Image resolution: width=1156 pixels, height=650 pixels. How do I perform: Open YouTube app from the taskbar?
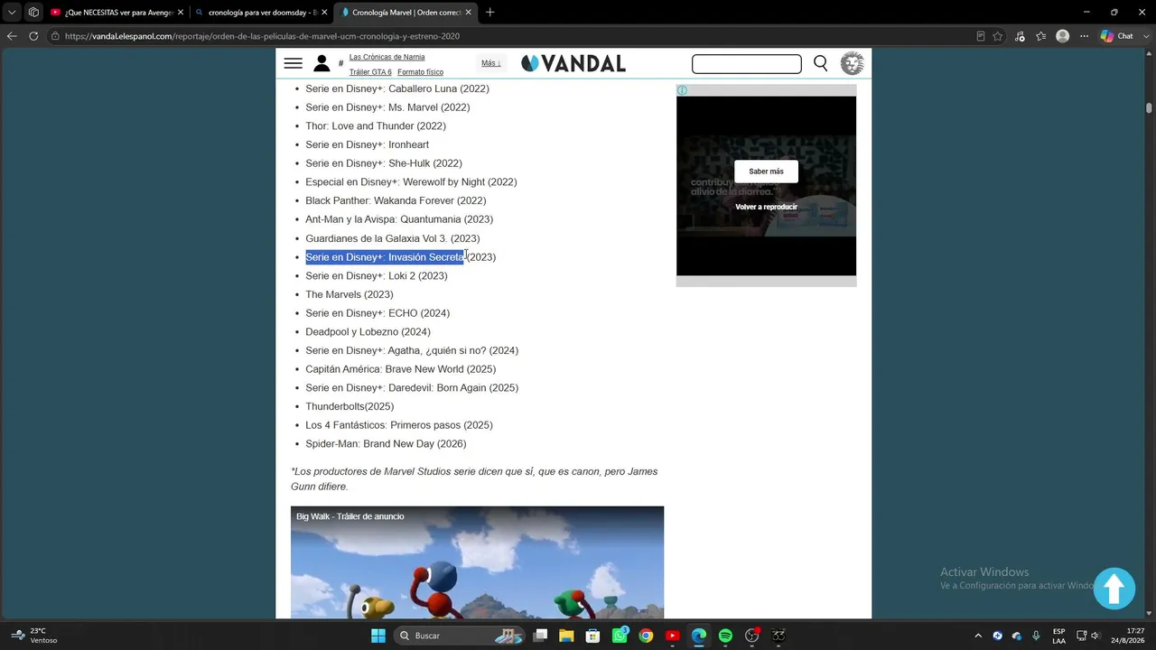click(x=673, y=636)
